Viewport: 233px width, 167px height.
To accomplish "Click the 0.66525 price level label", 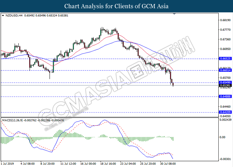I will 225,58.
